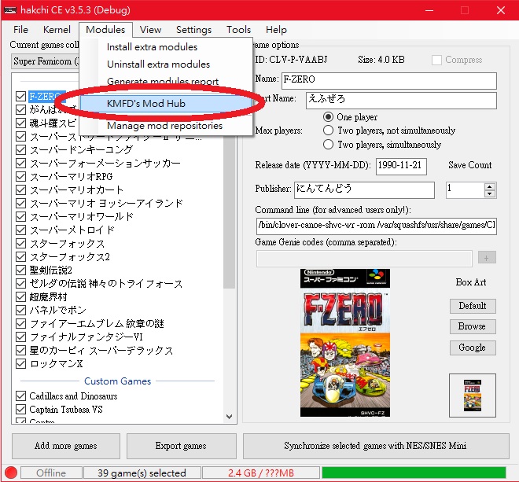This screenshot has height=482, width=519.
Task: Click the Game Genie codes field
Action: pyautogui.click(x=364, y=258)
